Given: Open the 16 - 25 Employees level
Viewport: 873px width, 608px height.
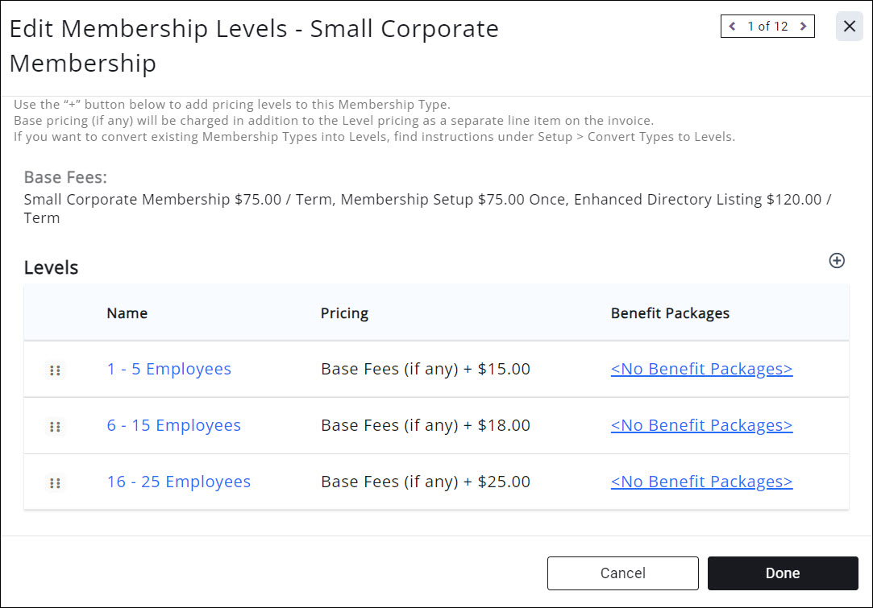Looking at the screenshot, I should click(178, 482).
